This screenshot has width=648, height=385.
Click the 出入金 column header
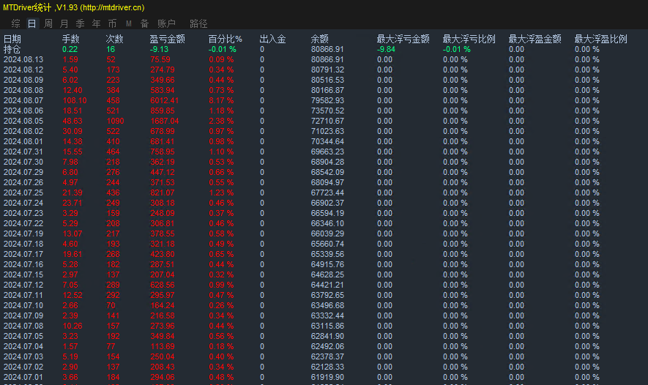coord(273,39)
